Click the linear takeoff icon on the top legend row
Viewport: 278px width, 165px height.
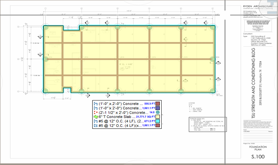[x=96, y=104]
